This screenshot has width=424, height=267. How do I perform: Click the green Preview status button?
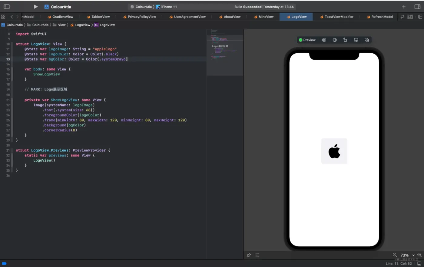click(x=307, y=40)
